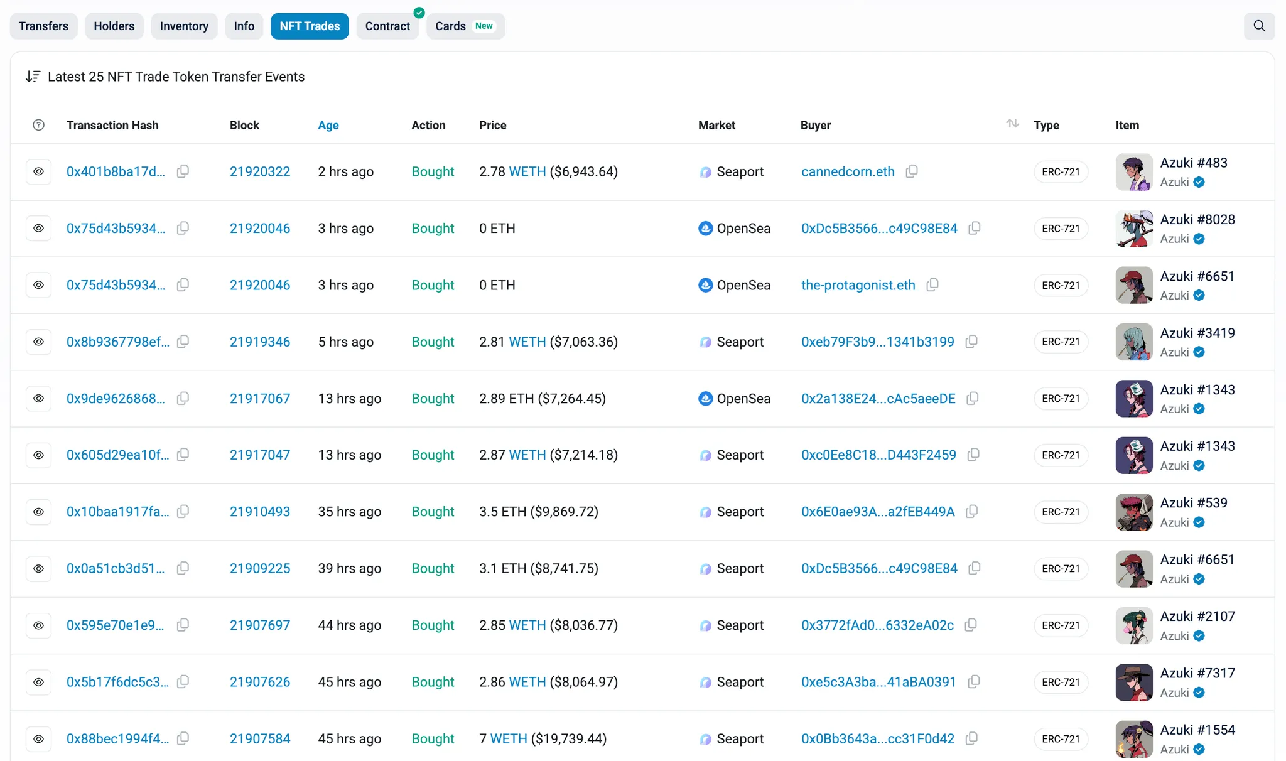This screenshot has height=761, width=1286.
Task: Copy buyer address 0x0Bb3643a...cc31F0d42
Action: pyautogui.click(x=971, y=738)
